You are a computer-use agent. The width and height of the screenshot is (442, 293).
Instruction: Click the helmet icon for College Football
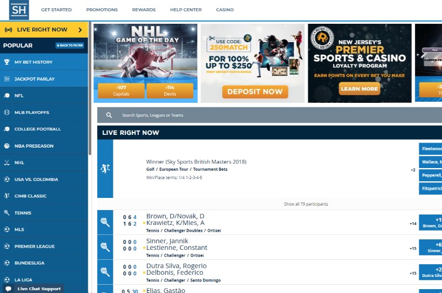pos(7,129)
